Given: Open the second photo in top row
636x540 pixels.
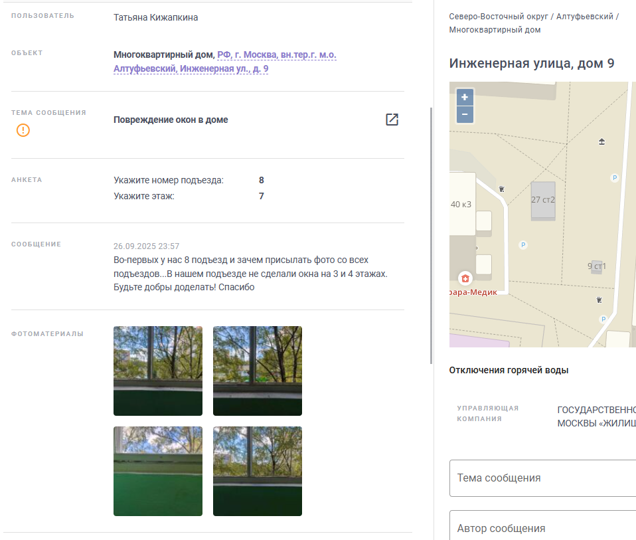Looking at the screenshot, I should (x=258, y=371).
